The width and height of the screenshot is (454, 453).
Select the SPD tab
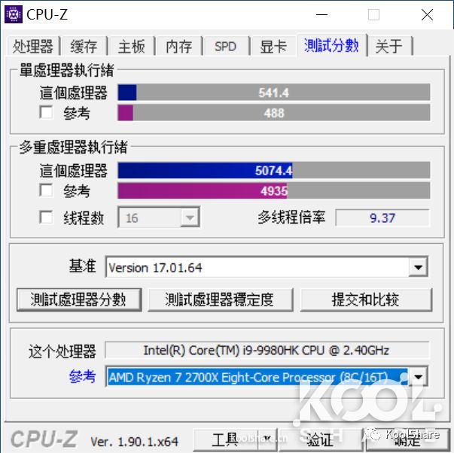[x=226, y=47]
